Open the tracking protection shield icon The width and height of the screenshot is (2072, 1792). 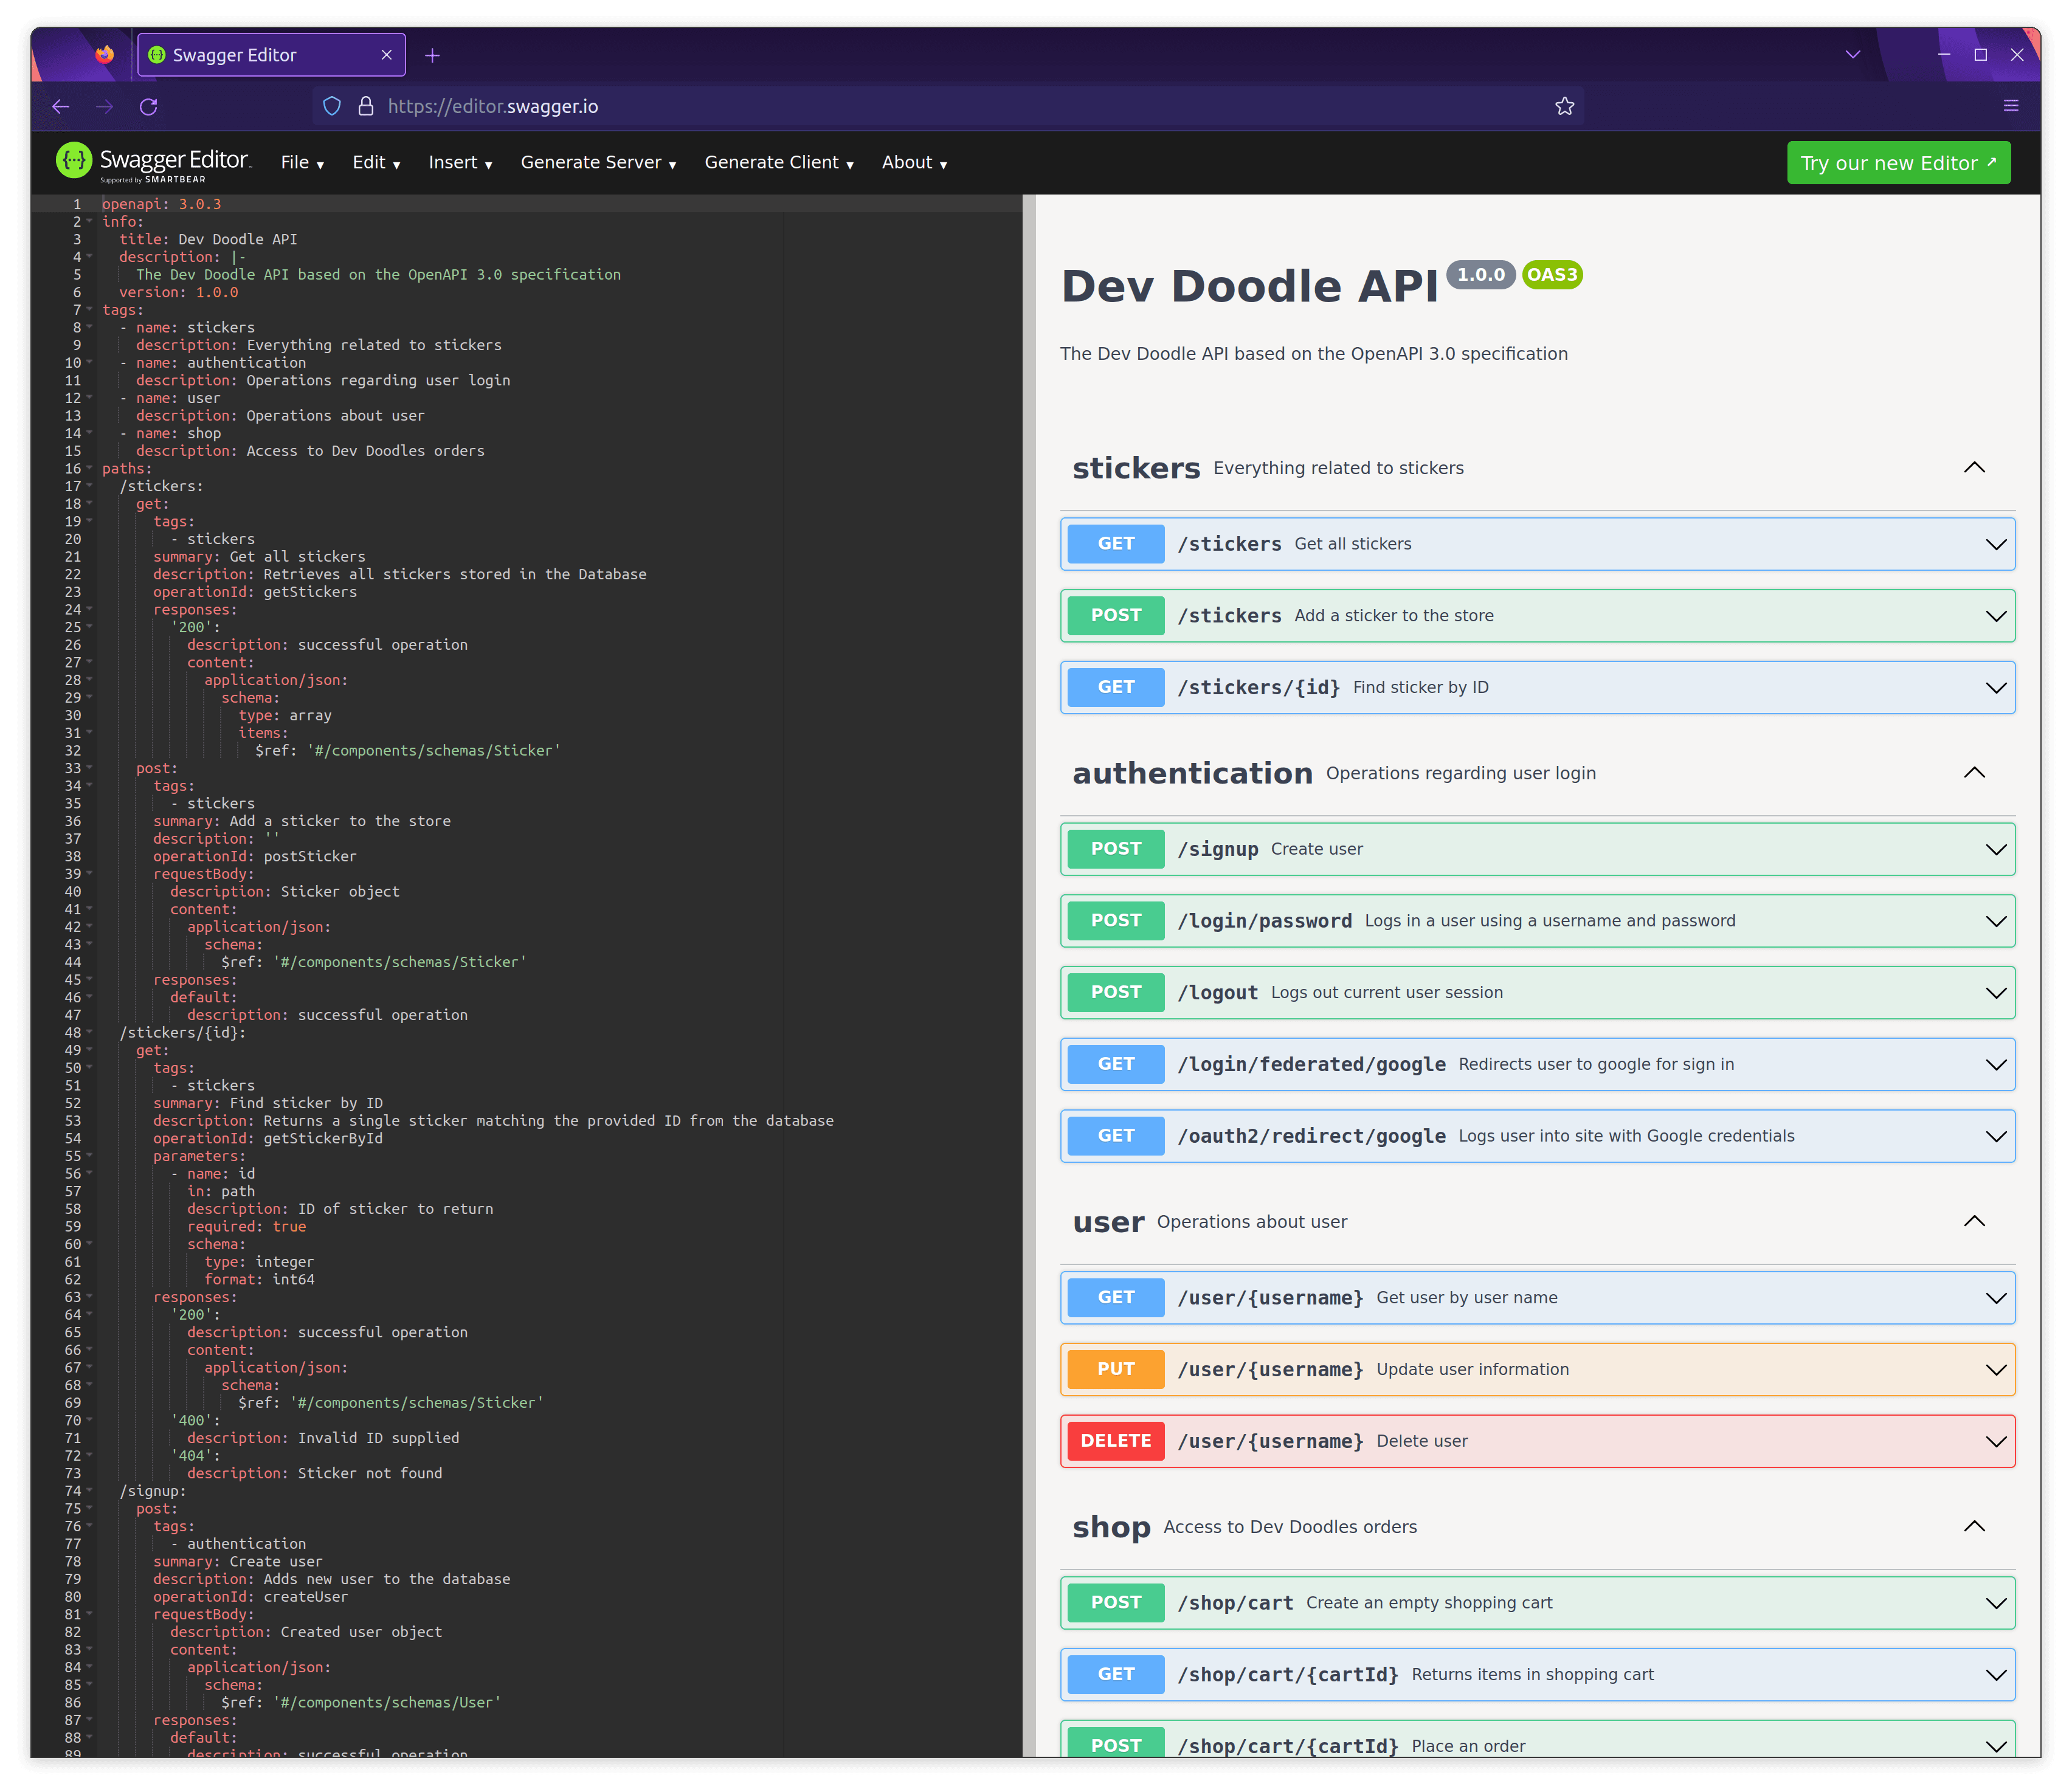pyautogui.click(x=332, y=106)
